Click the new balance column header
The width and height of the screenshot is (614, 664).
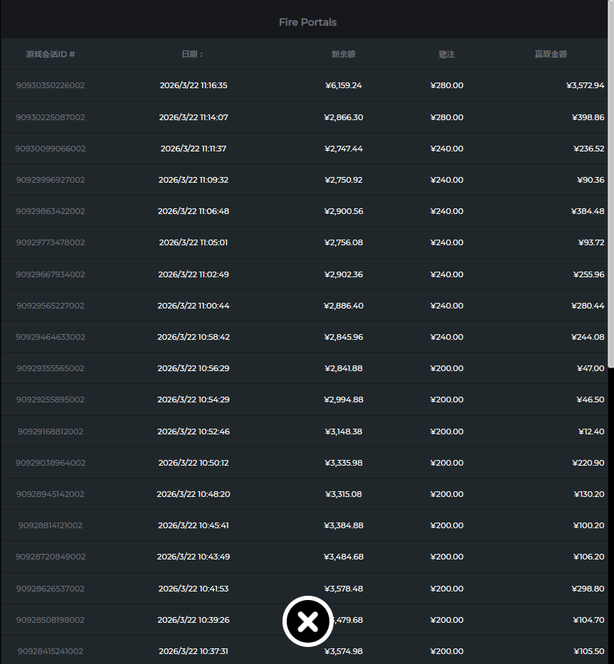click(x=343, y=54)
